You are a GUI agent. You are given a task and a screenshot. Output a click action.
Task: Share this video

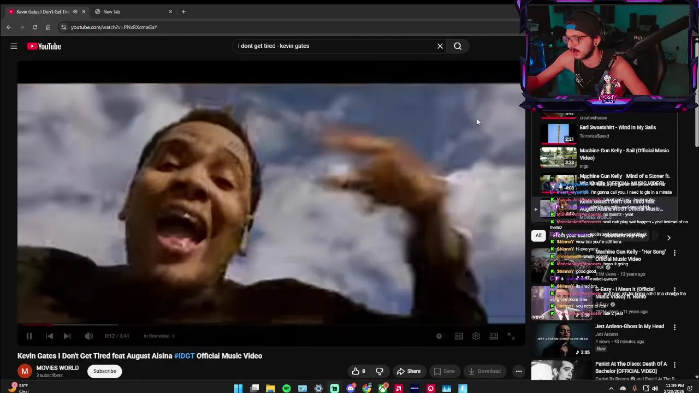click(408, 371)
